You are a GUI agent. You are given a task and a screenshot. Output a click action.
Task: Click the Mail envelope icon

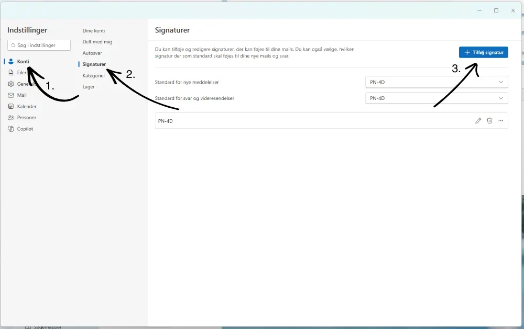point(11,95)
